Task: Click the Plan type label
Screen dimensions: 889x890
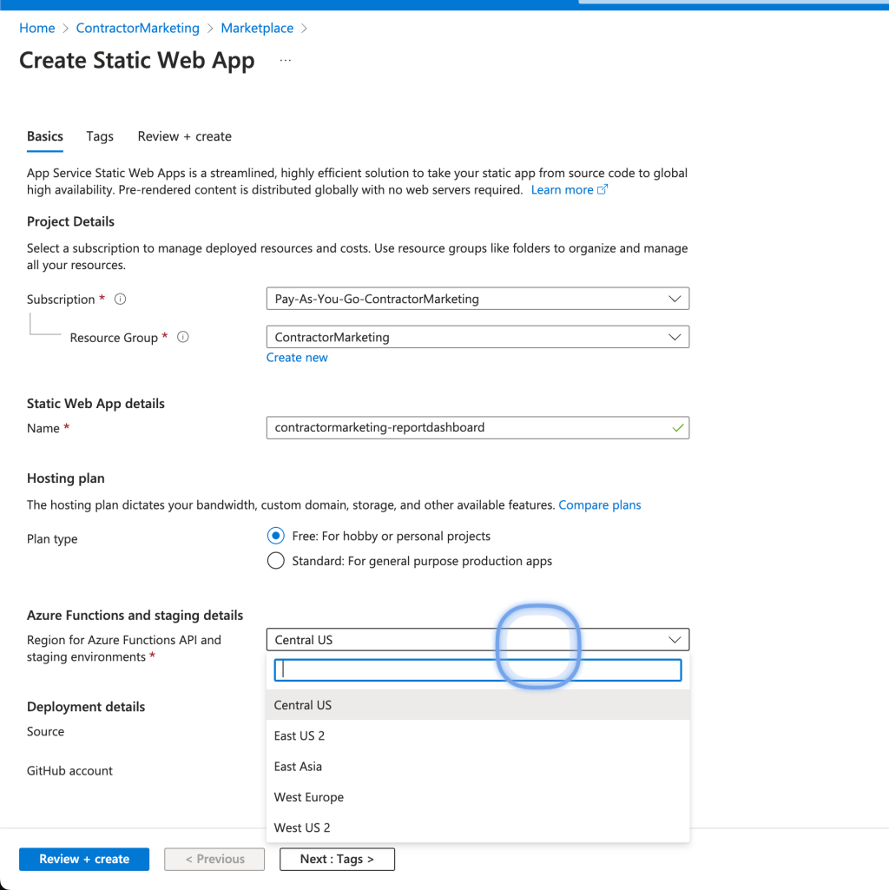Action: point(52,538)
